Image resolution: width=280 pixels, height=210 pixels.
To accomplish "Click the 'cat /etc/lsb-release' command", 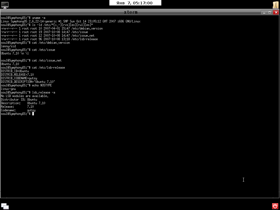I will 48,68.
